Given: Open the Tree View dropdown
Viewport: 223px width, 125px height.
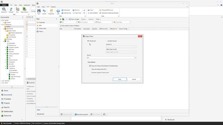Looking at the screenshot, I should [x=130, y=22].
